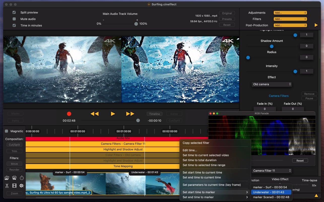Screen dimensions: 324x202
Task: Uncheck the Split preview checkbox
Action: click(x=14, y=12)
